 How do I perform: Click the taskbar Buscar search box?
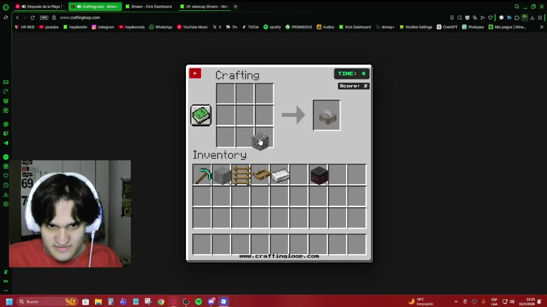47,301
